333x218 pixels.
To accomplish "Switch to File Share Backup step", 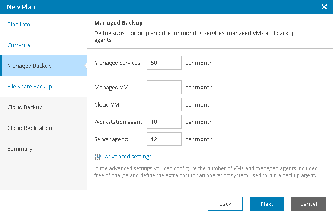I will 30,87.
